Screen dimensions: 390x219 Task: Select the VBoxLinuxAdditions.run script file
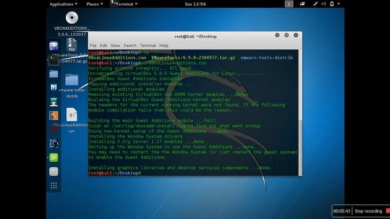(x=72, y=114)
